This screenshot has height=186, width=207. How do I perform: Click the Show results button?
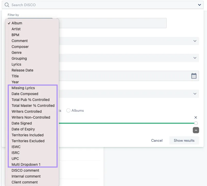pos(184,140)
